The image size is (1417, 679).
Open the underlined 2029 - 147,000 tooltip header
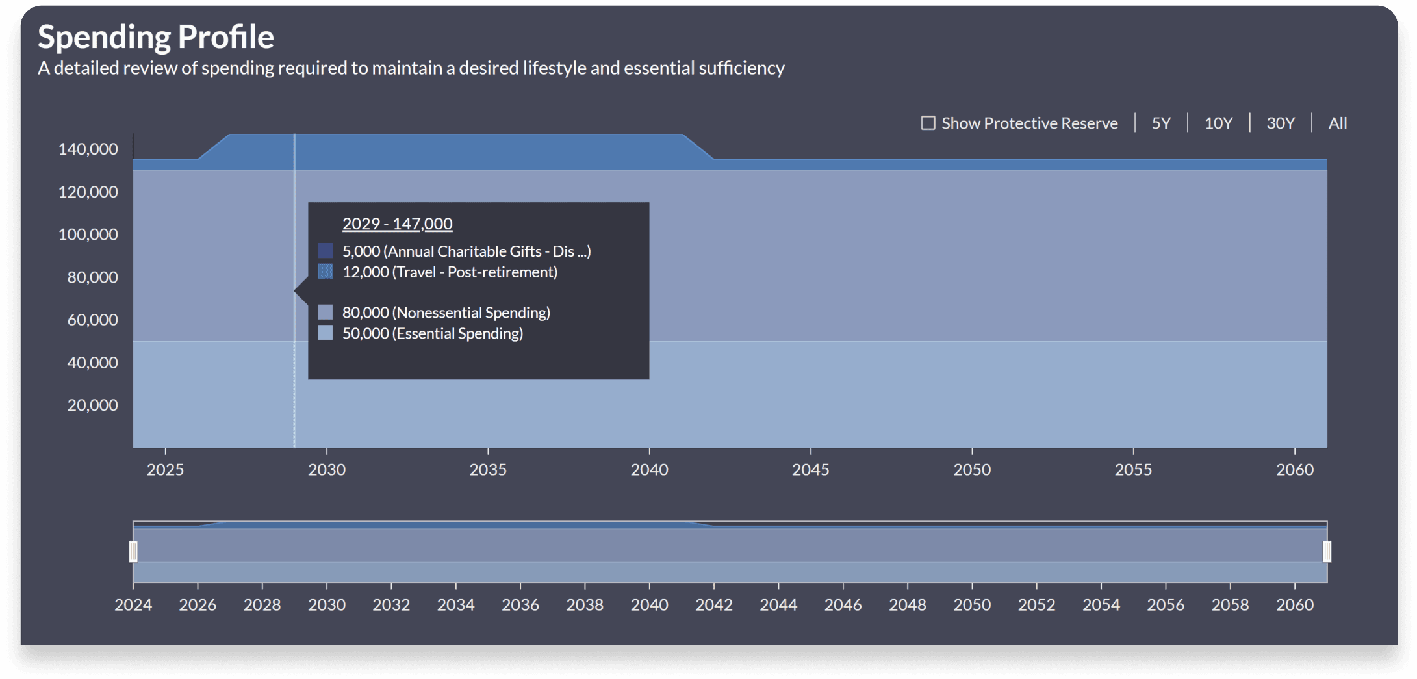(397, 224)
